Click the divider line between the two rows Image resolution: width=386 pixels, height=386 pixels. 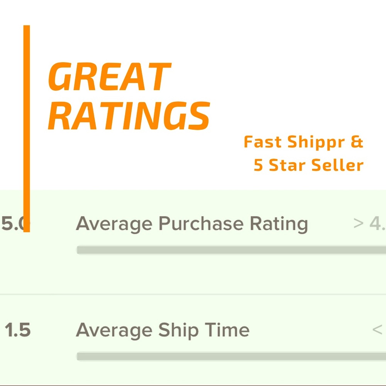click(193, 294)
